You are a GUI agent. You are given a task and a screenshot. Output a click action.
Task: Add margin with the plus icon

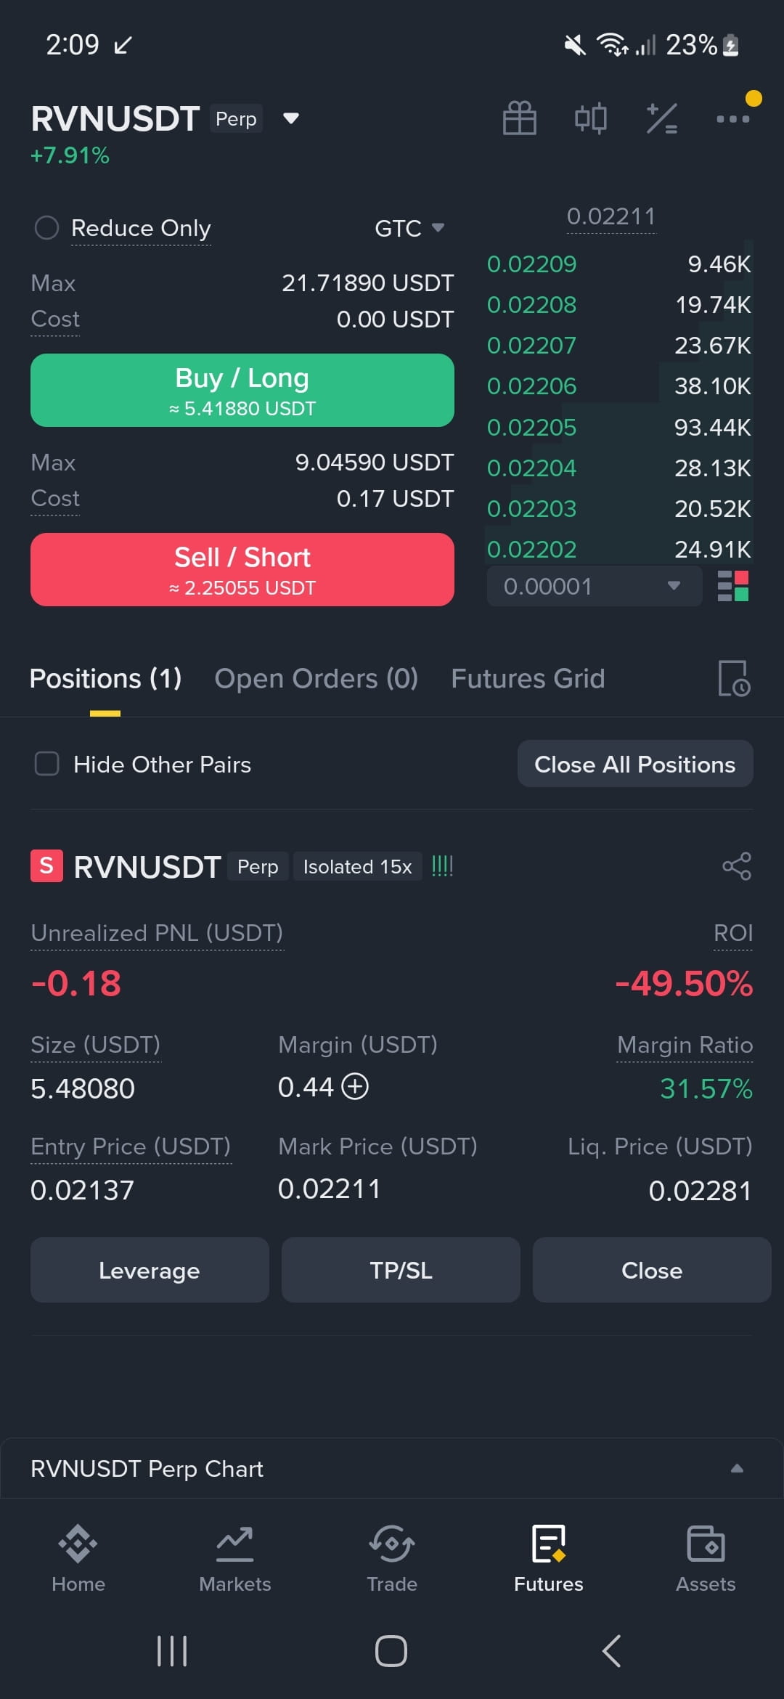coord(355,1087)
